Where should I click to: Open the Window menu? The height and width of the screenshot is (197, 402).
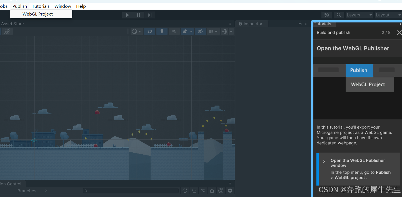tap(63, 6)
